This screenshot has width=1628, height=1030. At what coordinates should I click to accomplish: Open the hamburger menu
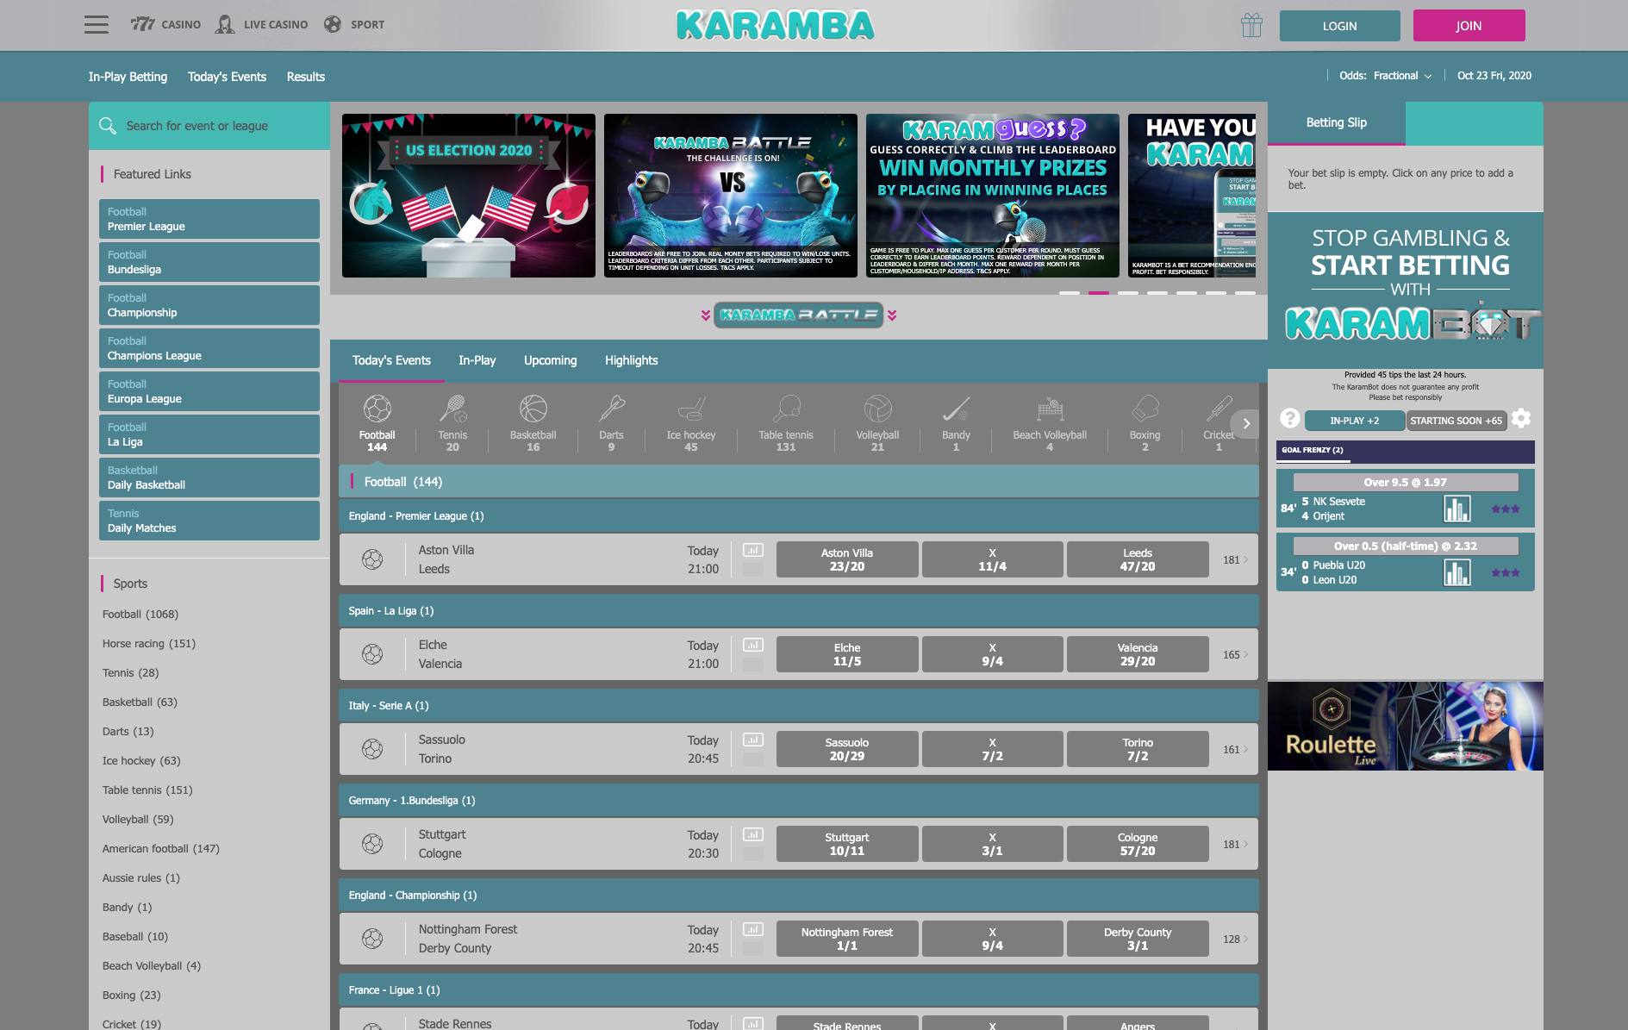click(96, 24)
